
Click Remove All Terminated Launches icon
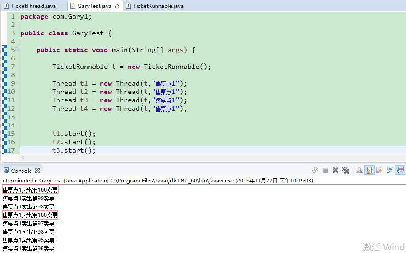coord(345,170)
